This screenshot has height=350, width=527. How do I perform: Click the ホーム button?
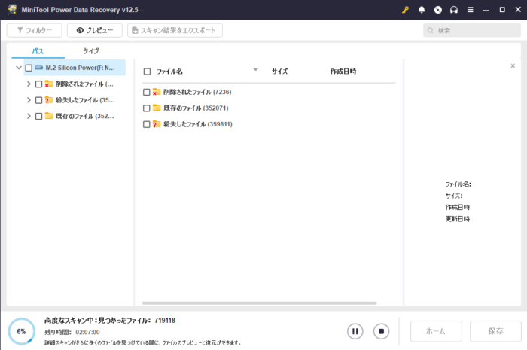point(436,331)
